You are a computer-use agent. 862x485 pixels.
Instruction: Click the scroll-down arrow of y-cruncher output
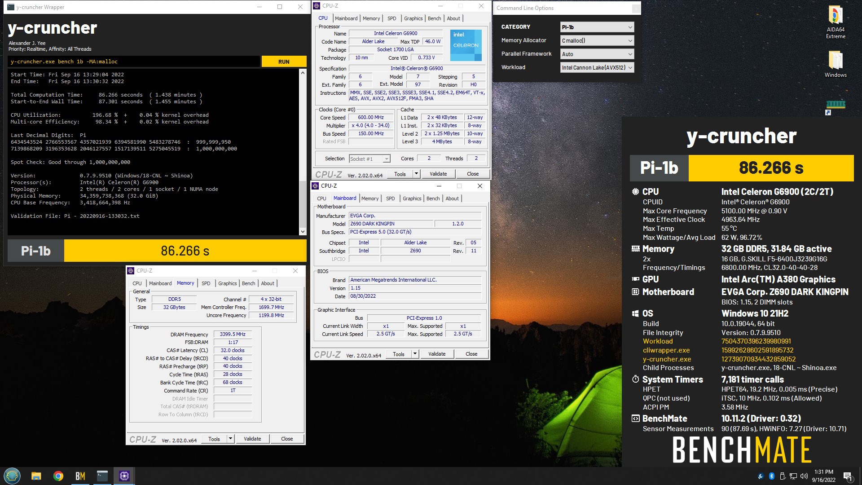point(303,232)
